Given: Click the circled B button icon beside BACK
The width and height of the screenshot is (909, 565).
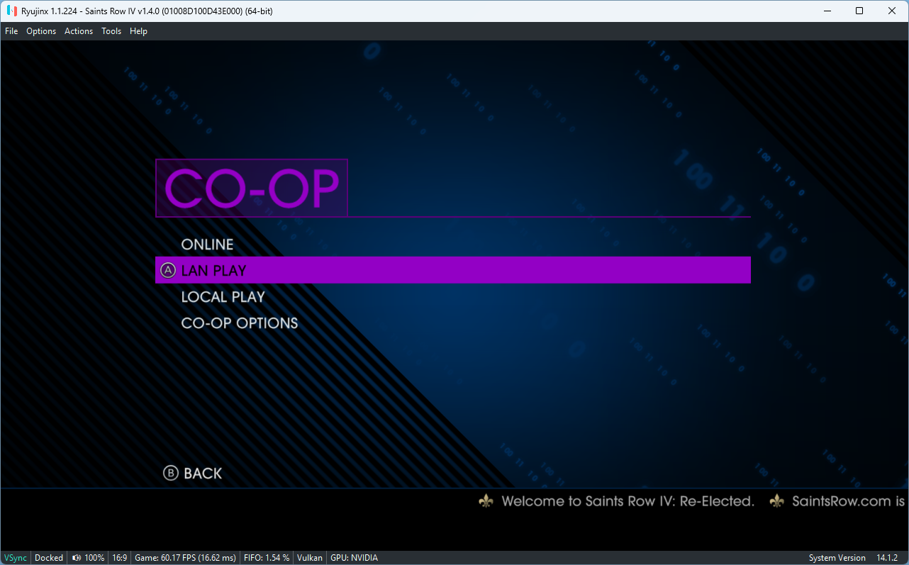Looking at the screenshot, I should pyautogui.click(x=171, y=473).
